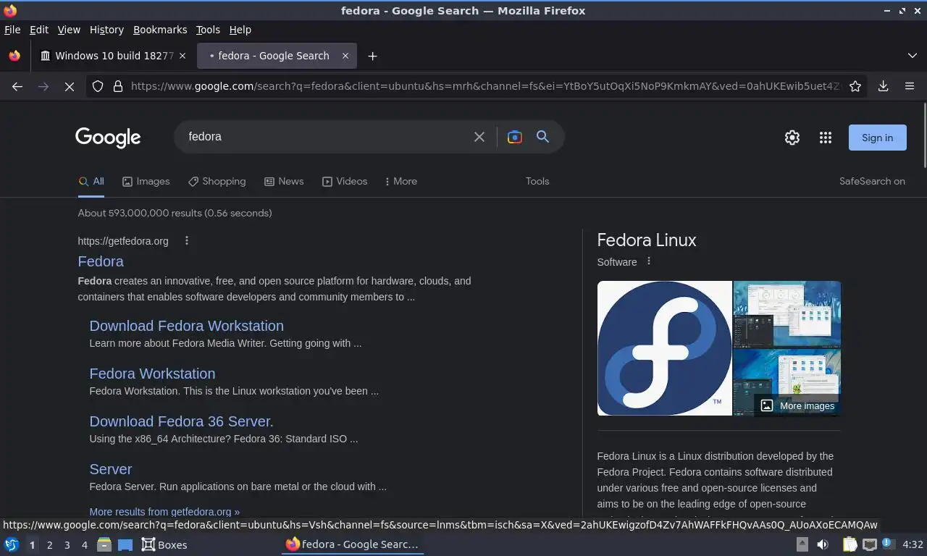Viewport: 927px width, 556px height.
Task: Switch to the Windows 10 build 18277 tab
Action: (x=114, y=56)
